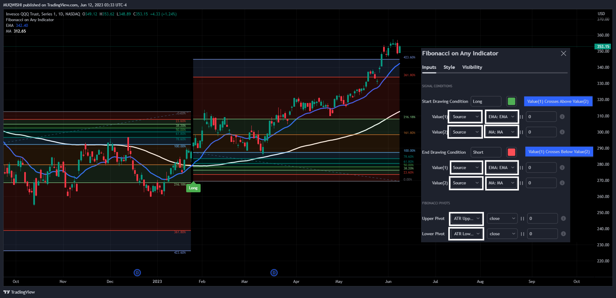Viewport: 616px width, 298px height.
Task: Click the 423.60% Fibonacci level label at right
Action: pos(409,57)
